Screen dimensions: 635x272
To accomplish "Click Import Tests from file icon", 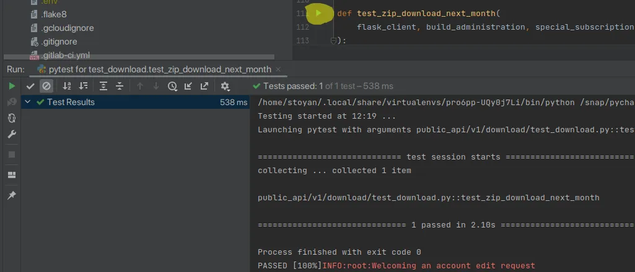I will pos(188,86).
